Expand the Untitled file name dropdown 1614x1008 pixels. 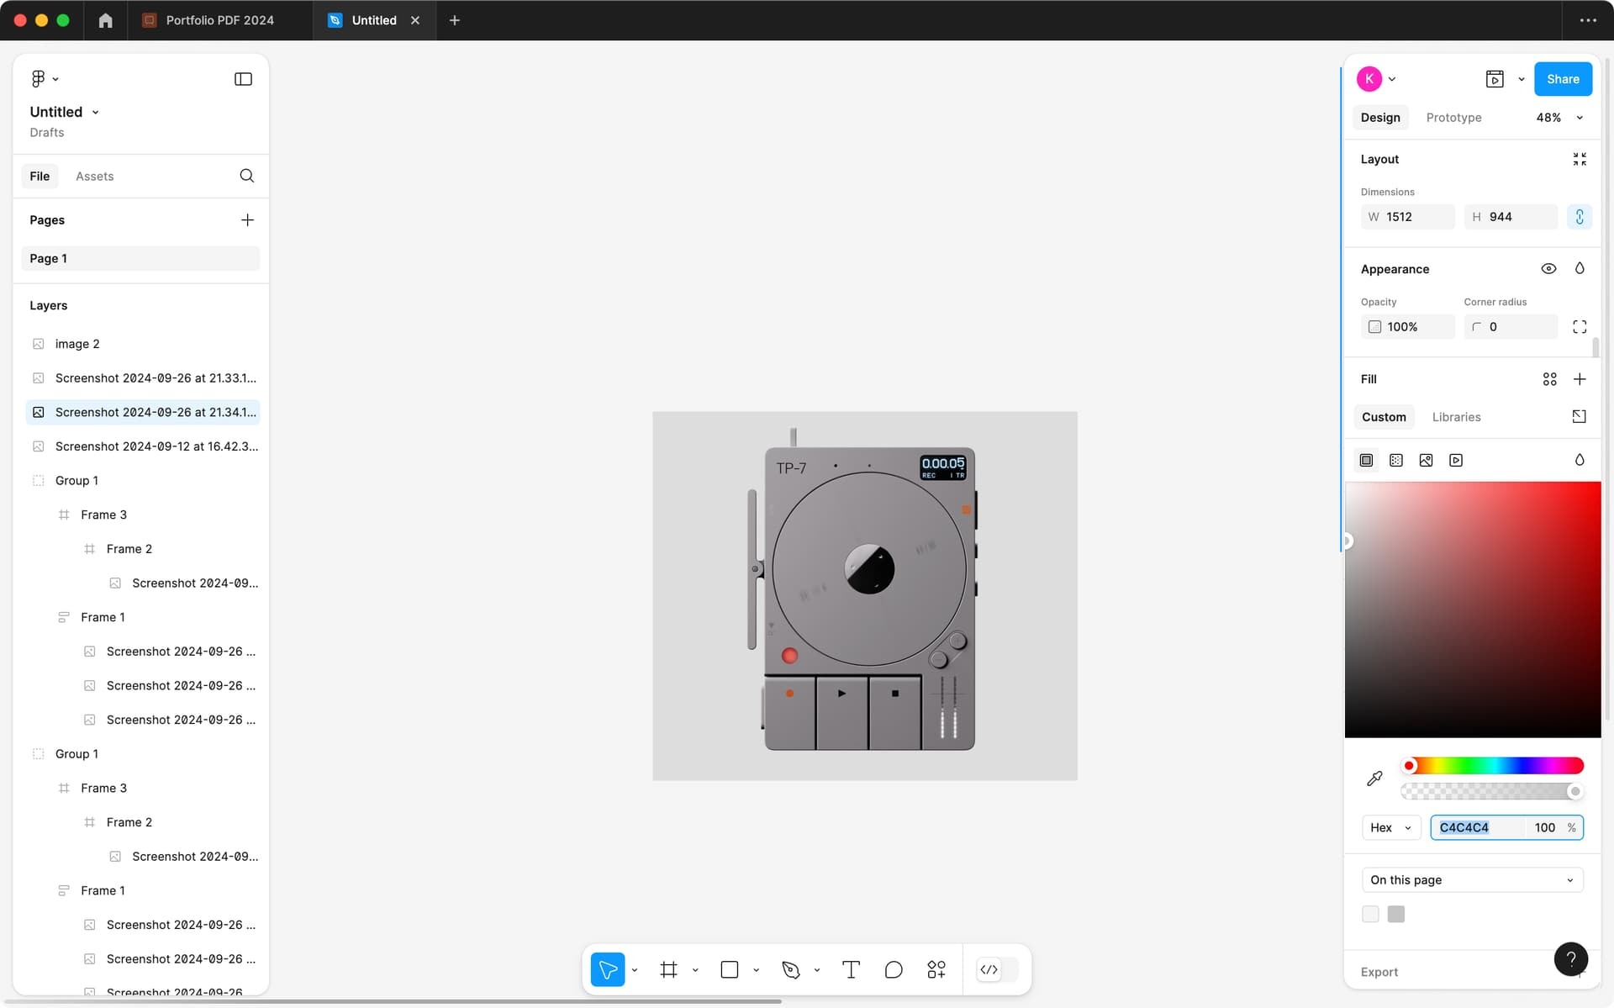coord(95,112)
